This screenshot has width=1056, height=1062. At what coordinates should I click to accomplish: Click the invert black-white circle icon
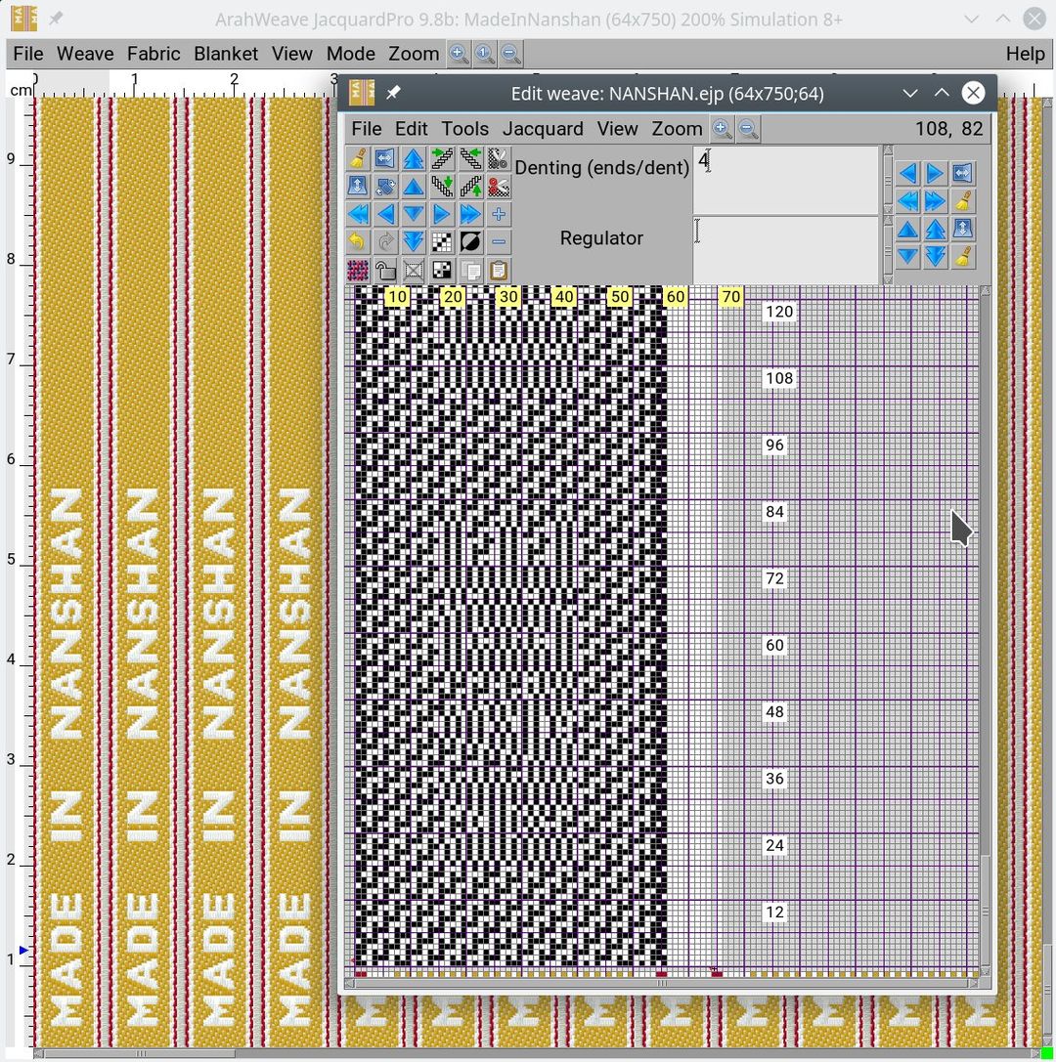click(x=470, y=241)
